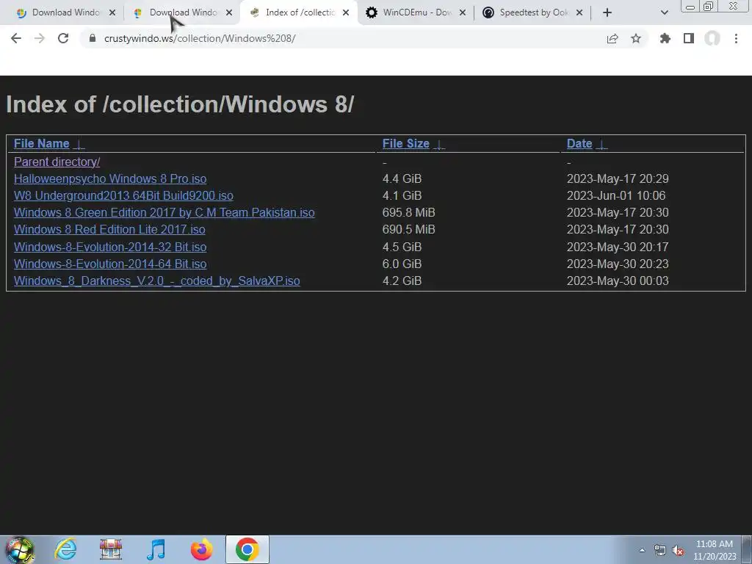
Task: Open the taskbar clock and date
Action: point(714,550)
